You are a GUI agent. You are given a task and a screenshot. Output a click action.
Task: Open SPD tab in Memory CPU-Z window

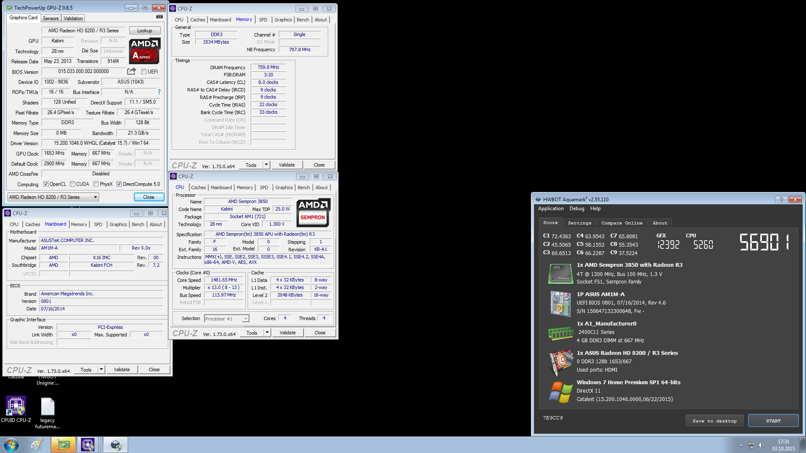pos(263,20)
